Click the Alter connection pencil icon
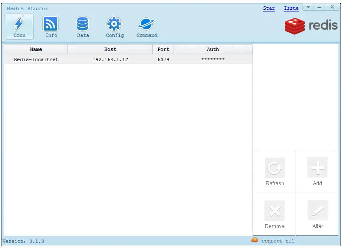 click(x=317, y=210)
